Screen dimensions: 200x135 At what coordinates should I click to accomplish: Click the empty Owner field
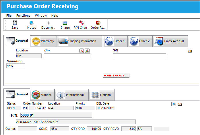28,129
